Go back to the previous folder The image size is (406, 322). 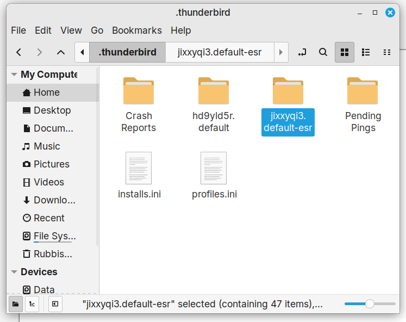(18, 52)
